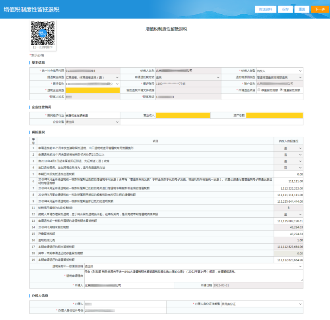Click the yellow 营业收入 field

[x=183, y=115]
